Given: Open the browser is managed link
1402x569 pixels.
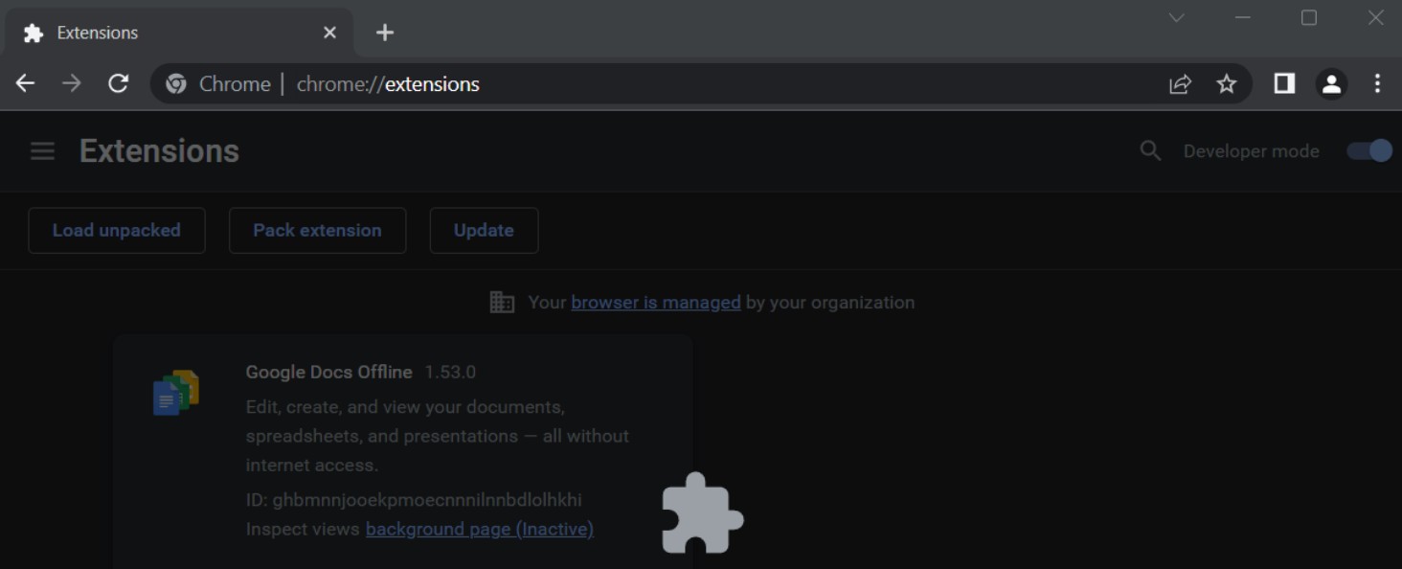Looking at the screenshot, I should coord(656,303).
